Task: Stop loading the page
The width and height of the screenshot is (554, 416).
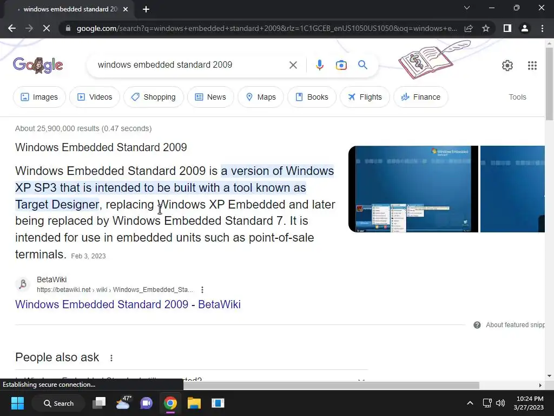Action: [47, 28]
